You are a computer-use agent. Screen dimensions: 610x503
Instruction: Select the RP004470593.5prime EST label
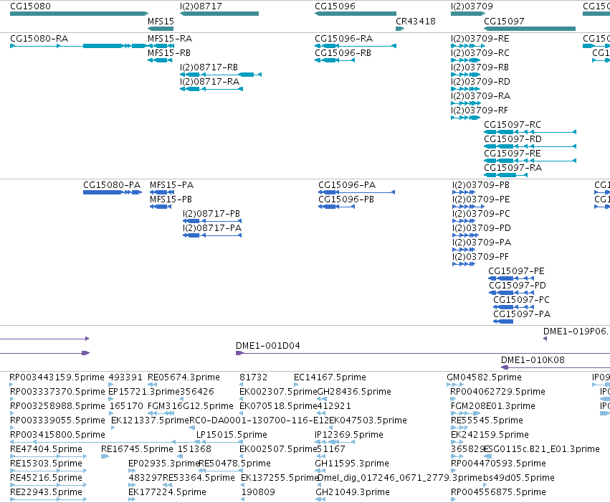(x=498, y=464)
